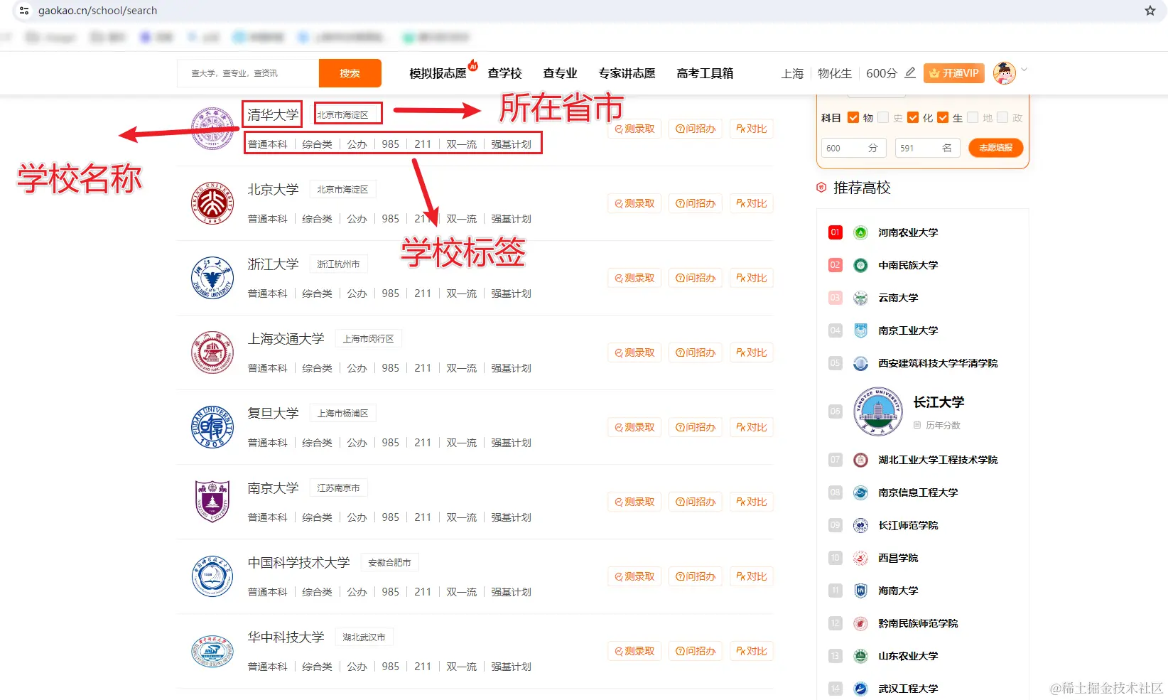Click 西昌学院 logo icon
The height and width of the screenshot is (700, 1168).
point(860,558)
